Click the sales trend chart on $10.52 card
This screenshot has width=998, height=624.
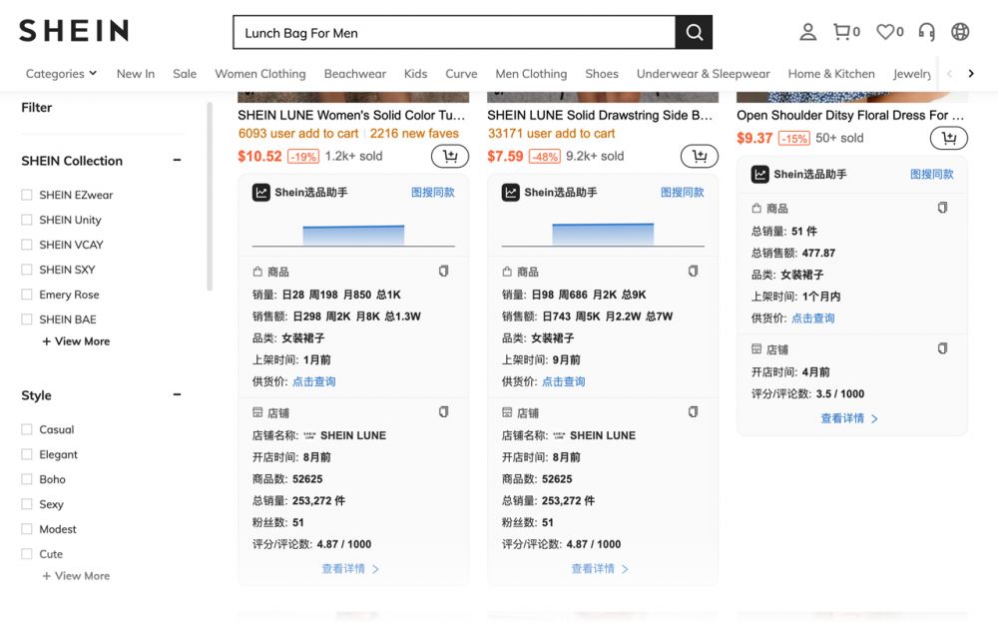coord(353,235)
